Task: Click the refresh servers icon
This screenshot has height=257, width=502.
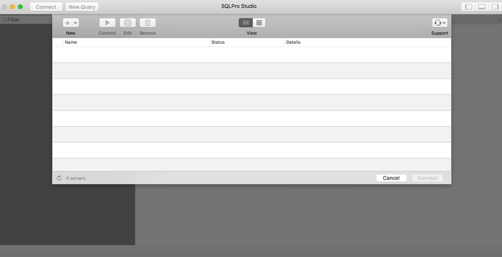Action: pyautogui.click(x=59, y=178)
